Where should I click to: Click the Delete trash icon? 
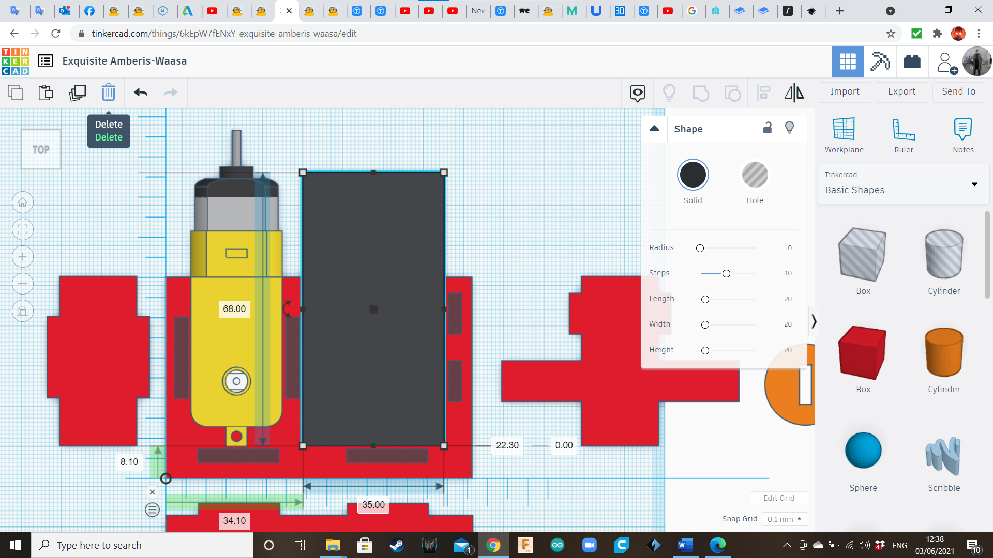[x=108, y=92]
